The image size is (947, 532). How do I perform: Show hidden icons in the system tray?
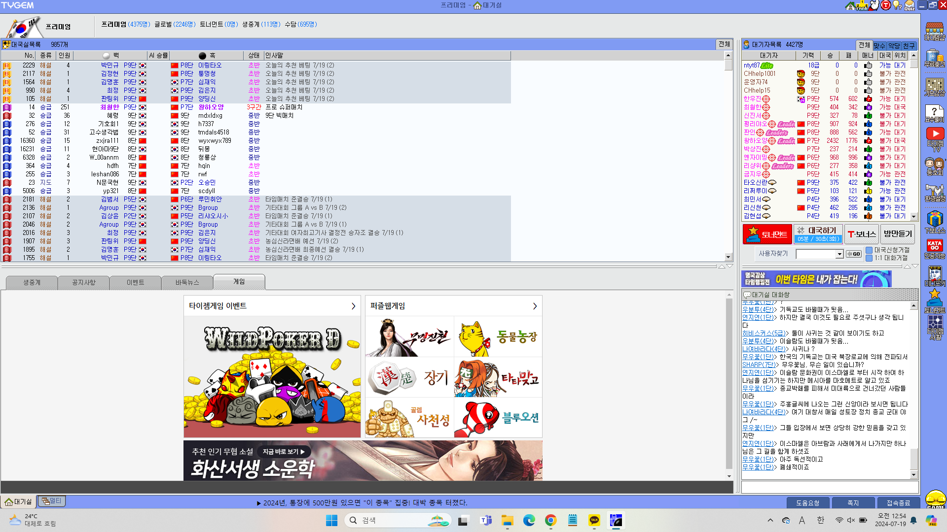(x=770, y=520)
